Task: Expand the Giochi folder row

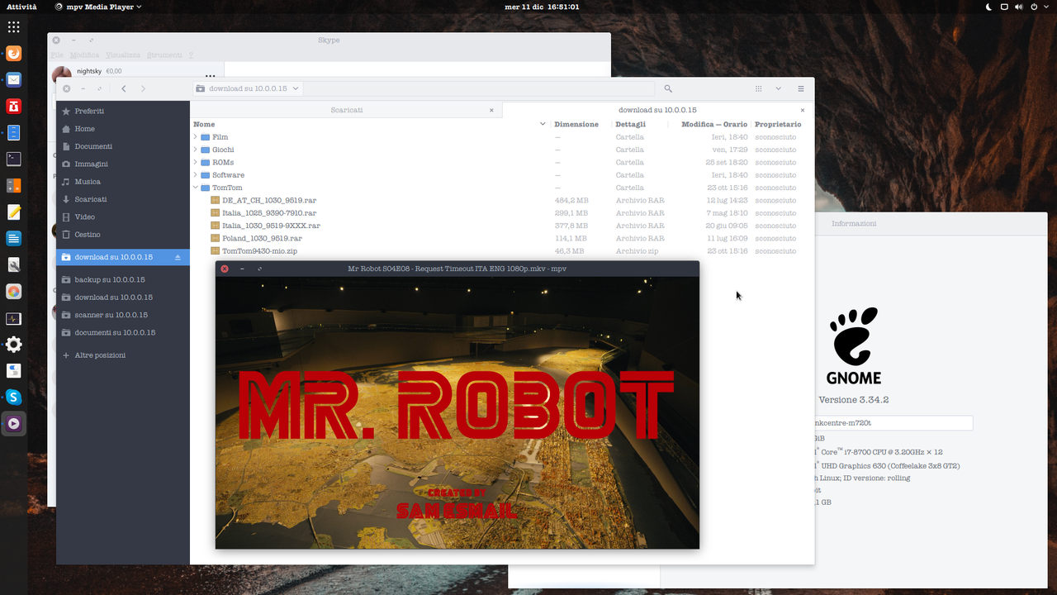Action: click(x=196, y=150)
